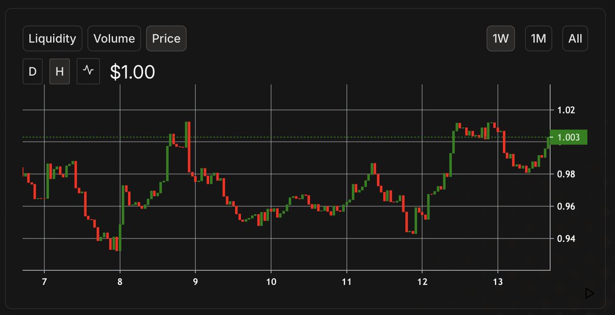
Task: Click date label 11 on time axis
Action: 346,282
